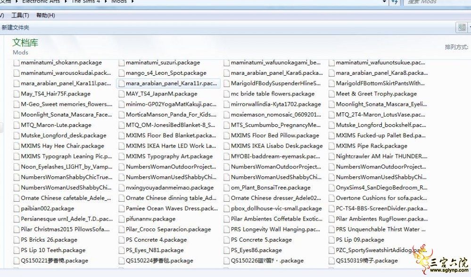Click the view options icon in toolbar

click(x=462, y=28)
